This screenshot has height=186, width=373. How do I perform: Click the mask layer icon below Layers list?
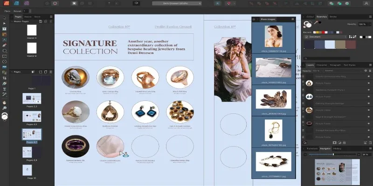[x=334, y=143]
